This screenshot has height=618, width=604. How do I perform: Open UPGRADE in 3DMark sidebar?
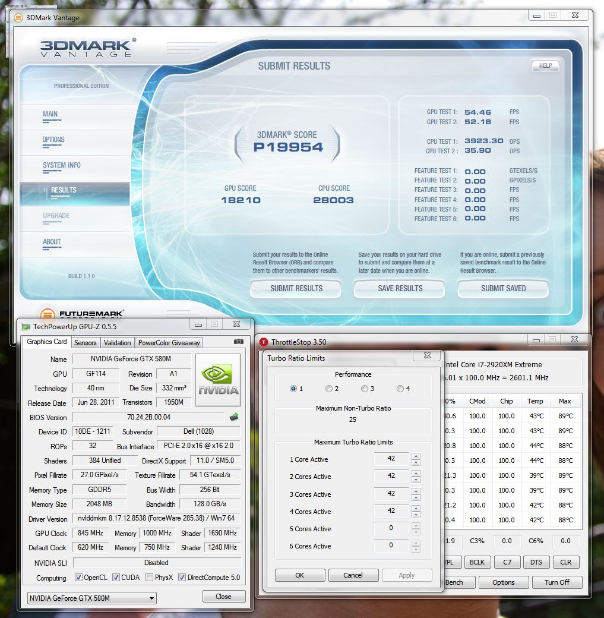tap(56, 216)
